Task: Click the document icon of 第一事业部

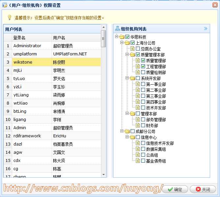Action: [x=138, y=84]
